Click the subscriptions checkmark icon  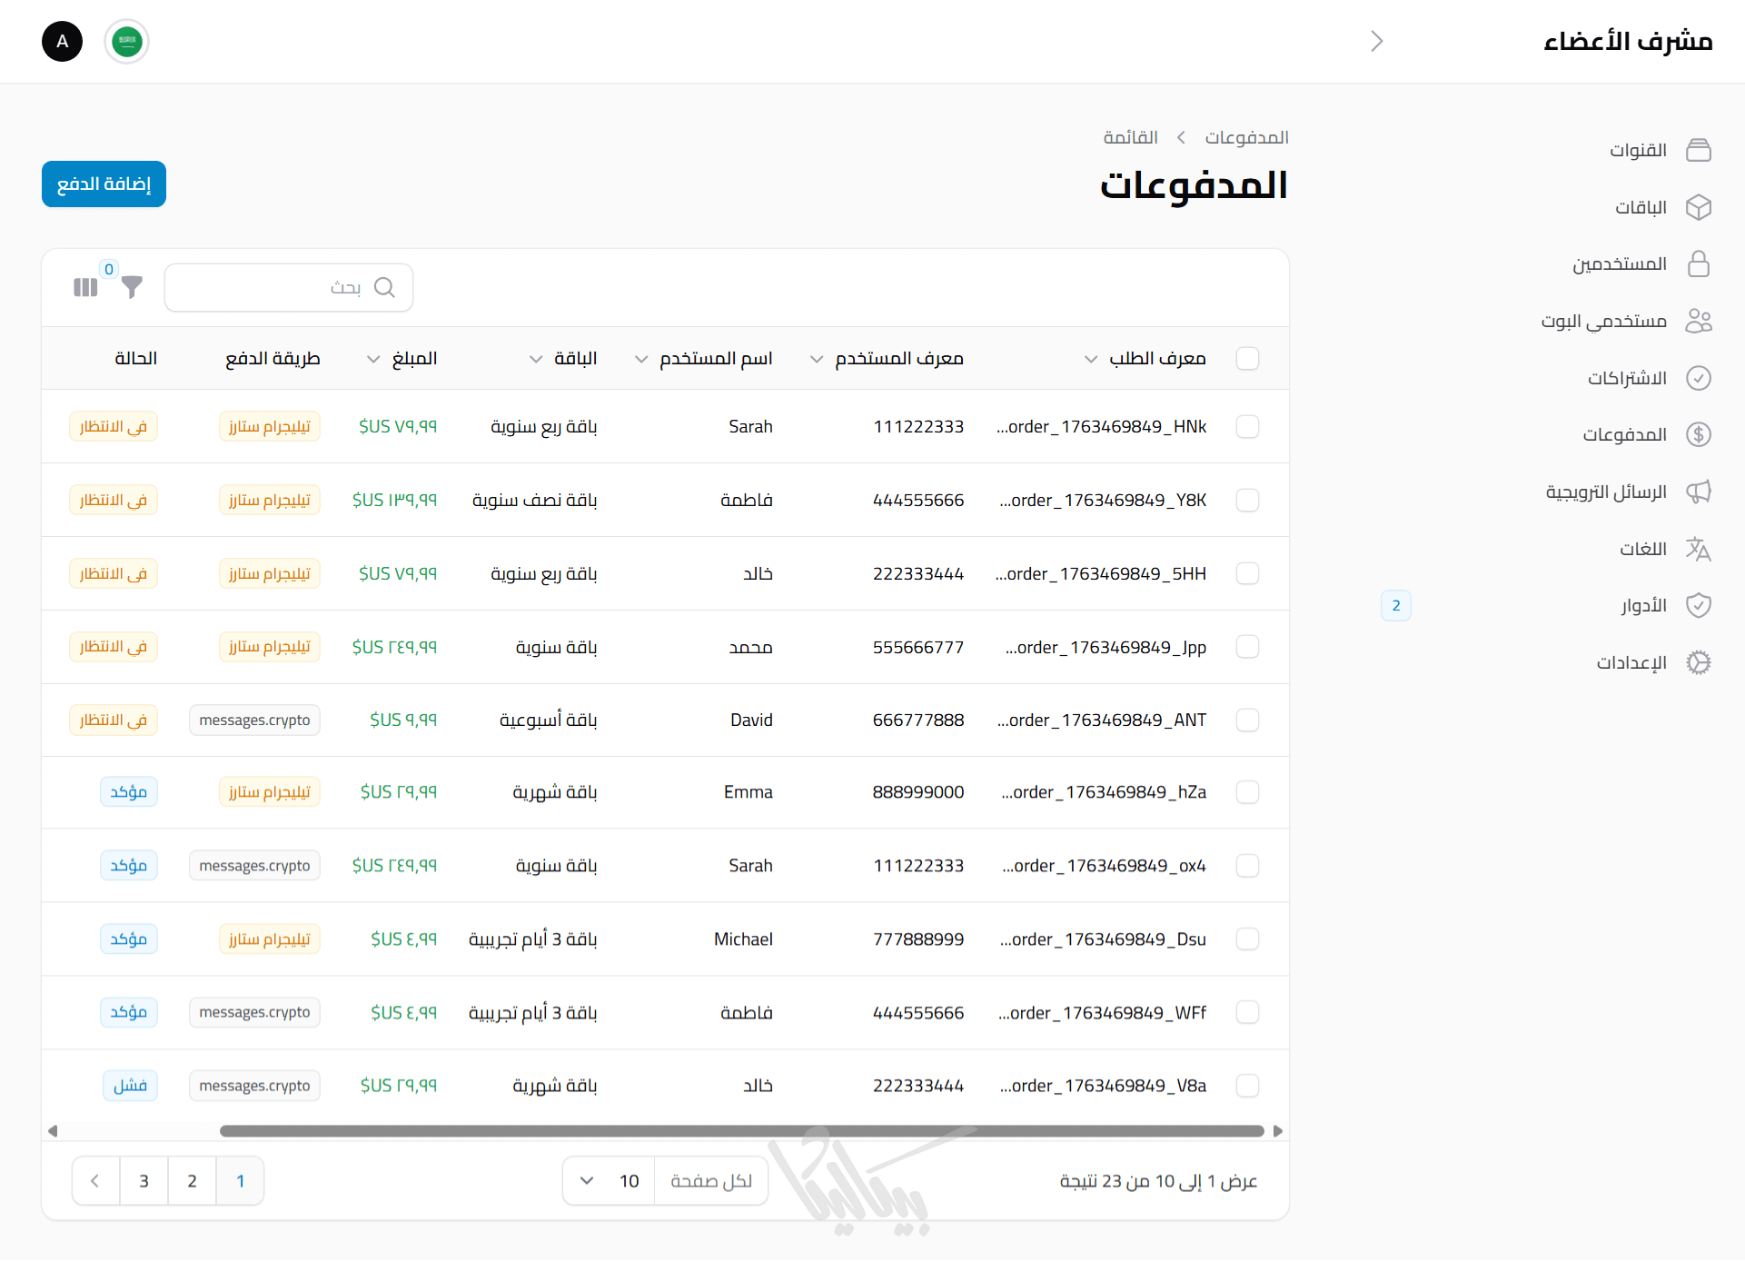(1698, 378)
